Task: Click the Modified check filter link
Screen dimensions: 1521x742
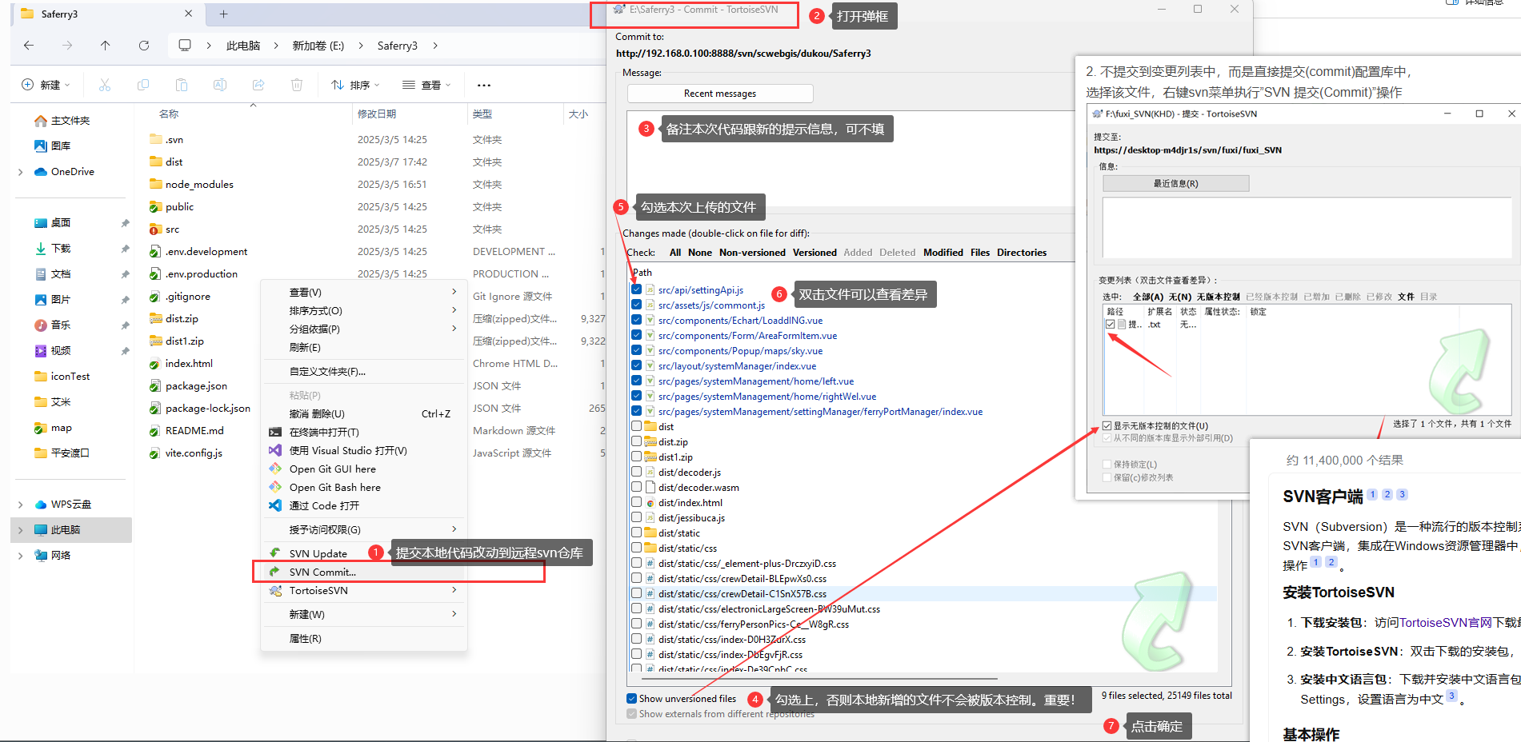Action: pyautogui.click(x=943, y=253)
